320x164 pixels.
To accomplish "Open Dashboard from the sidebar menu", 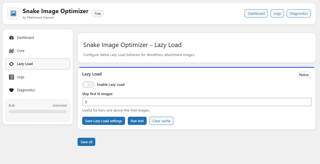I will click(x=38, y=37).
